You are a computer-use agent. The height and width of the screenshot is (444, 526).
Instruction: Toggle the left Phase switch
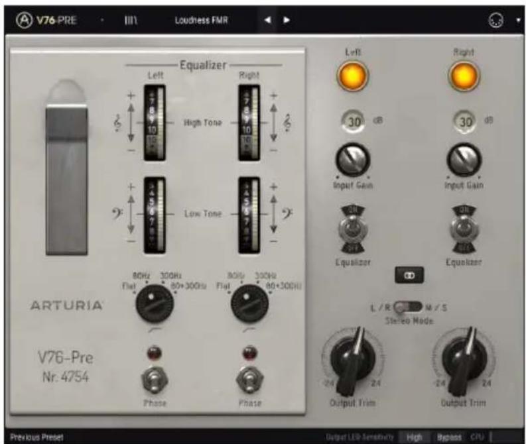tap(155, 380)
